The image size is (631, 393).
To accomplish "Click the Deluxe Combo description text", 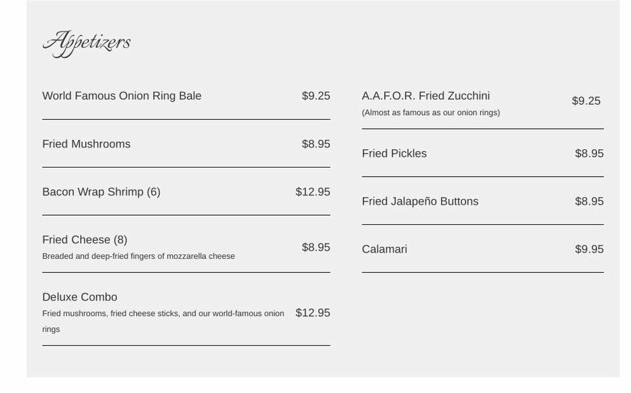I will point(162,314).
